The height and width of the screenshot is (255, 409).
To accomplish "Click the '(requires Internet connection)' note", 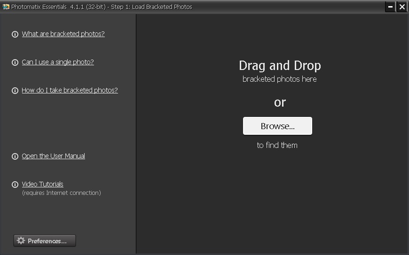I will [61, 193].
